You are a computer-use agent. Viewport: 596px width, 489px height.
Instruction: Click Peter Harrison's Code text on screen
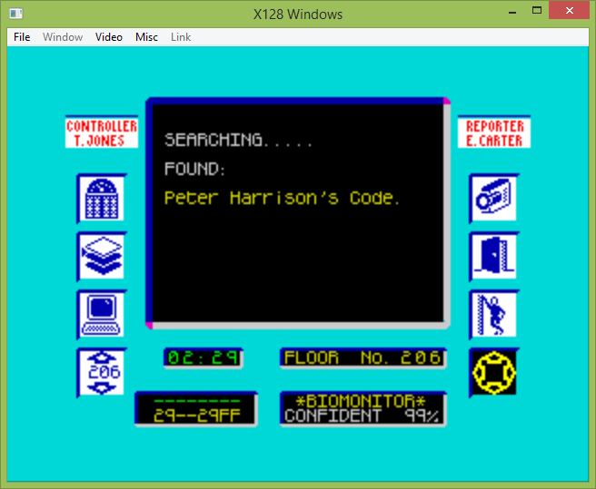(282, 198)
